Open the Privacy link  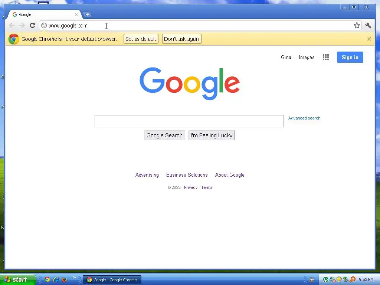191,187
